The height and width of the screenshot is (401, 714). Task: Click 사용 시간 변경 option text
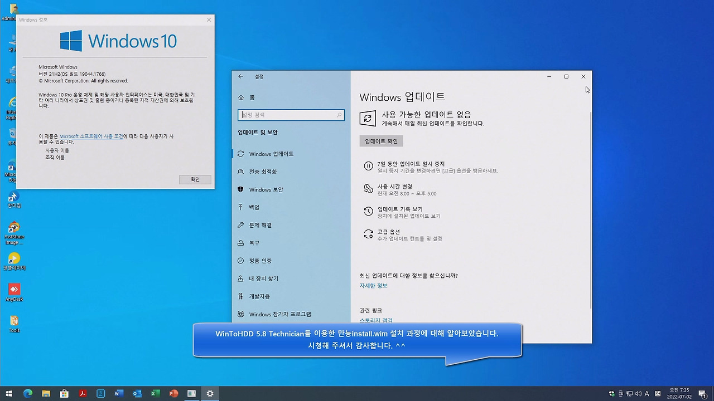click(x=395, y=187)
